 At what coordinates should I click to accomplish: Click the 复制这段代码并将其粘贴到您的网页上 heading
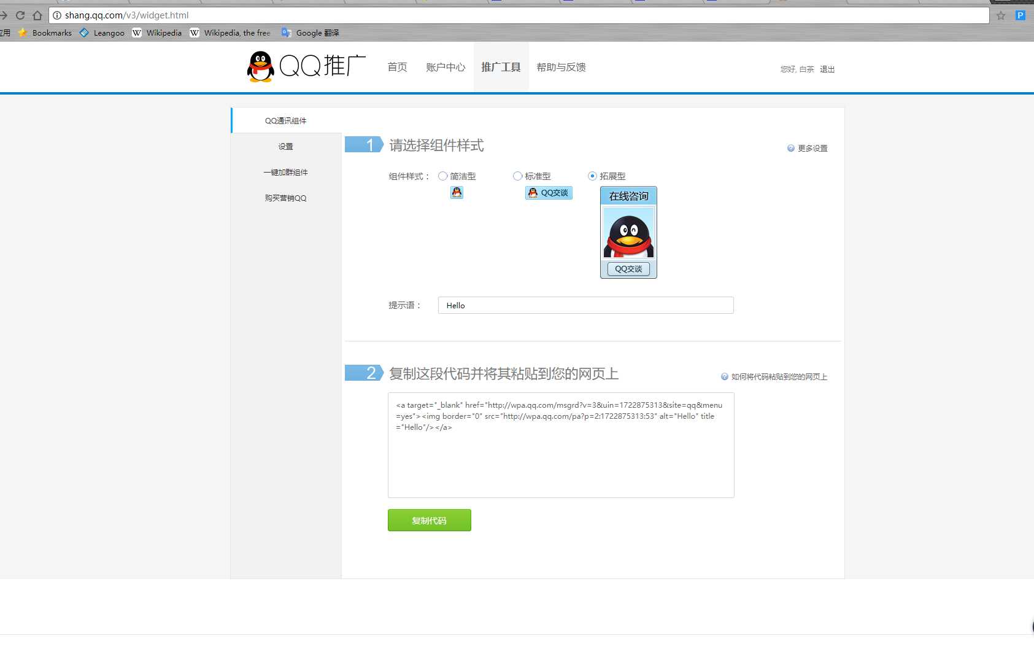pyautogui.click(x=504, y=373)
